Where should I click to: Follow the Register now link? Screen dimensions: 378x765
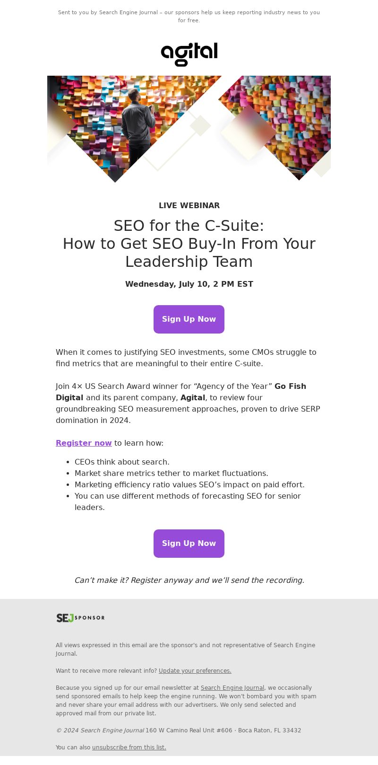pos(84,443)
